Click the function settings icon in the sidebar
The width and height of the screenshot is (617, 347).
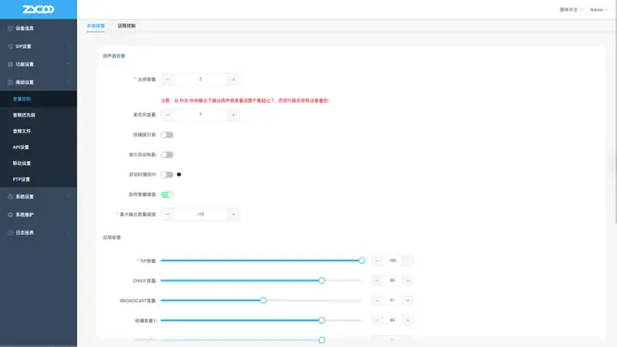pyautogui.click(x=10, y=64)
